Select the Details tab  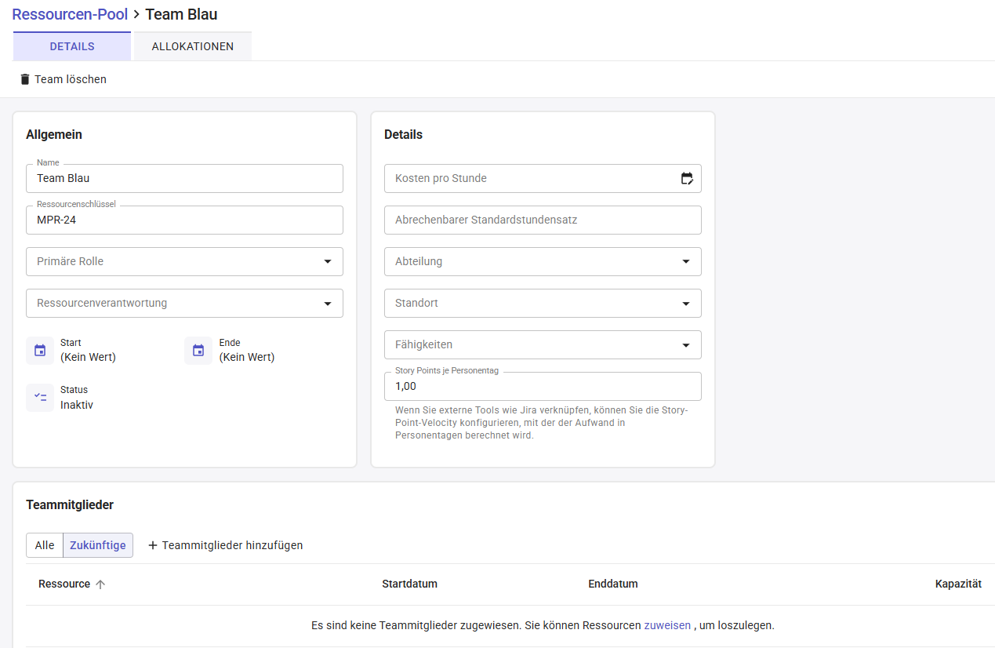[x=72, y=46]
